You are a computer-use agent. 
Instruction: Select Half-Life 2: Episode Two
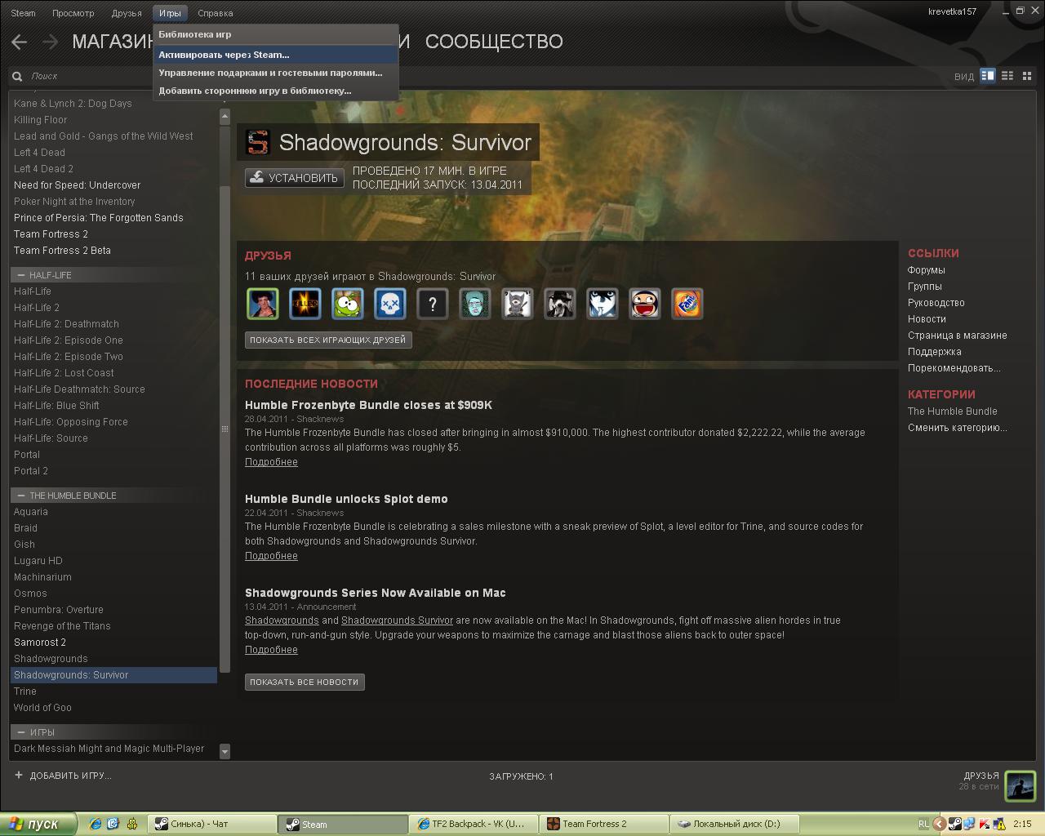click(69, 357)
